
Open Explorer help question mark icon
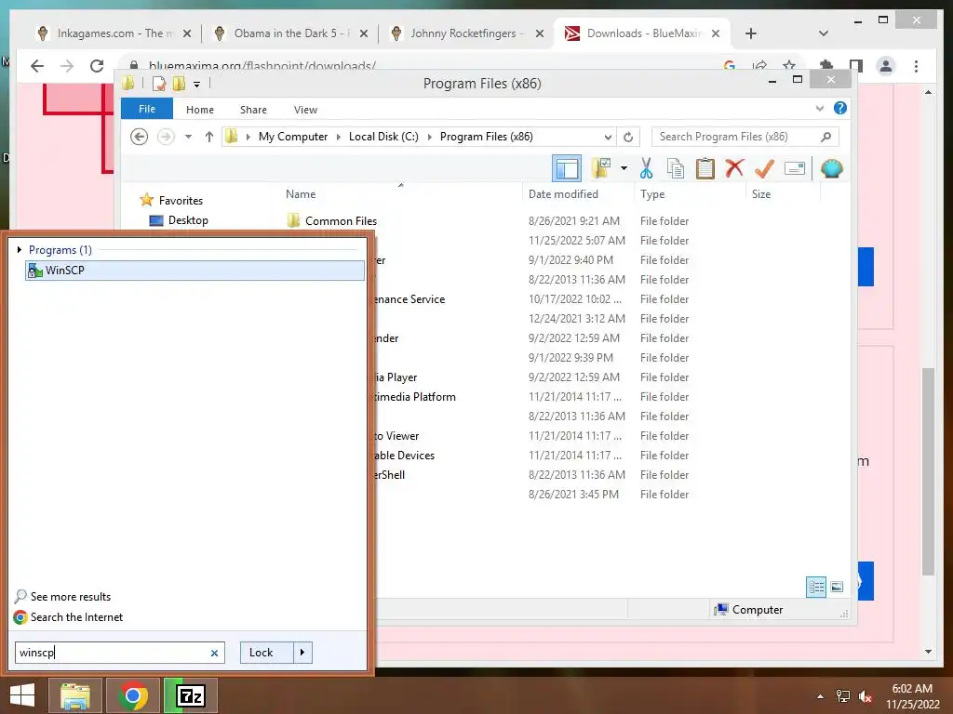(840, 108)
